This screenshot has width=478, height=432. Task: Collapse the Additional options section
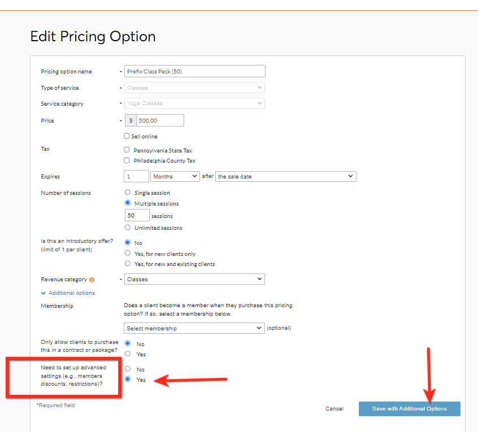click(67, 293)
